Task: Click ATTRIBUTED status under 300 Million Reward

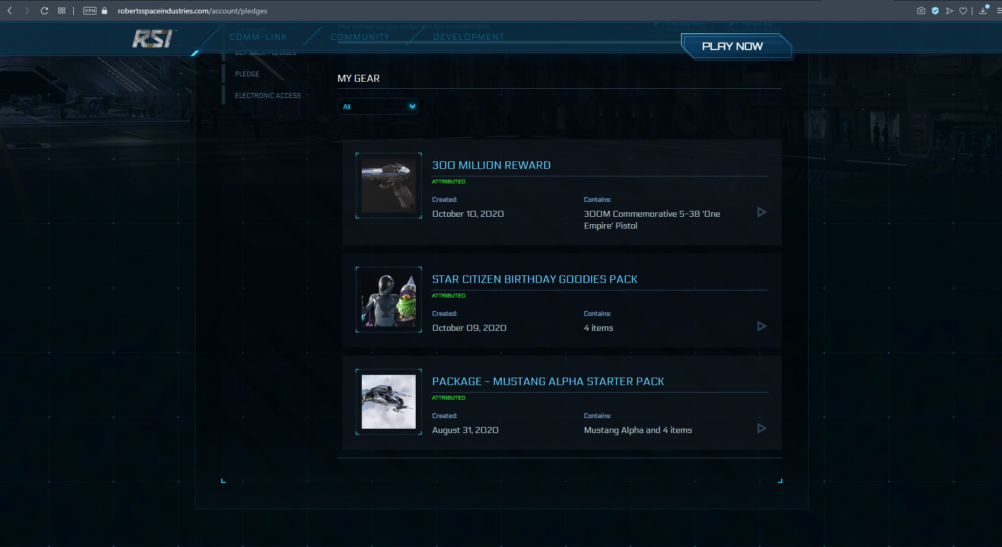Action: [x=449, y=182]
